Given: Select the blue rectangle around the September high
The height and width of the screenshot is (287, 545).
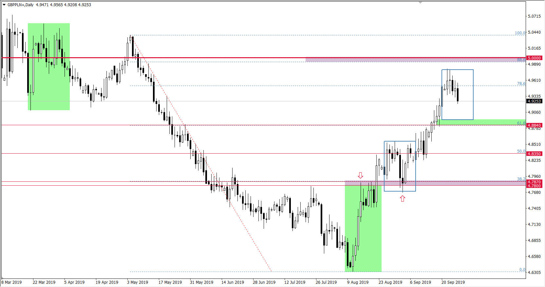Looking at the screenshot, I should [473, 95].
